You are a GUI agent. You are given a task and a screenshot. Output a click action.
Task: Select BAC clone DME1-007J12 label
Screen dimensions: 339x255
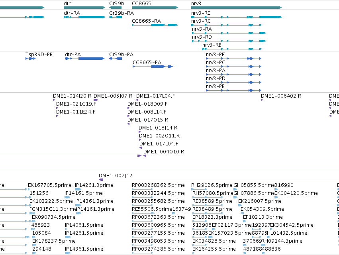[116, 176]
